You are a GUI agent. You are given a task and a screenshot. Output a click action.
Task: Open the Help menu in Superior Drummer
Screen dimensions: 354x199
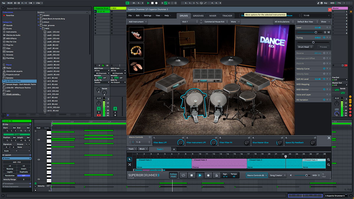coord(167,16)
